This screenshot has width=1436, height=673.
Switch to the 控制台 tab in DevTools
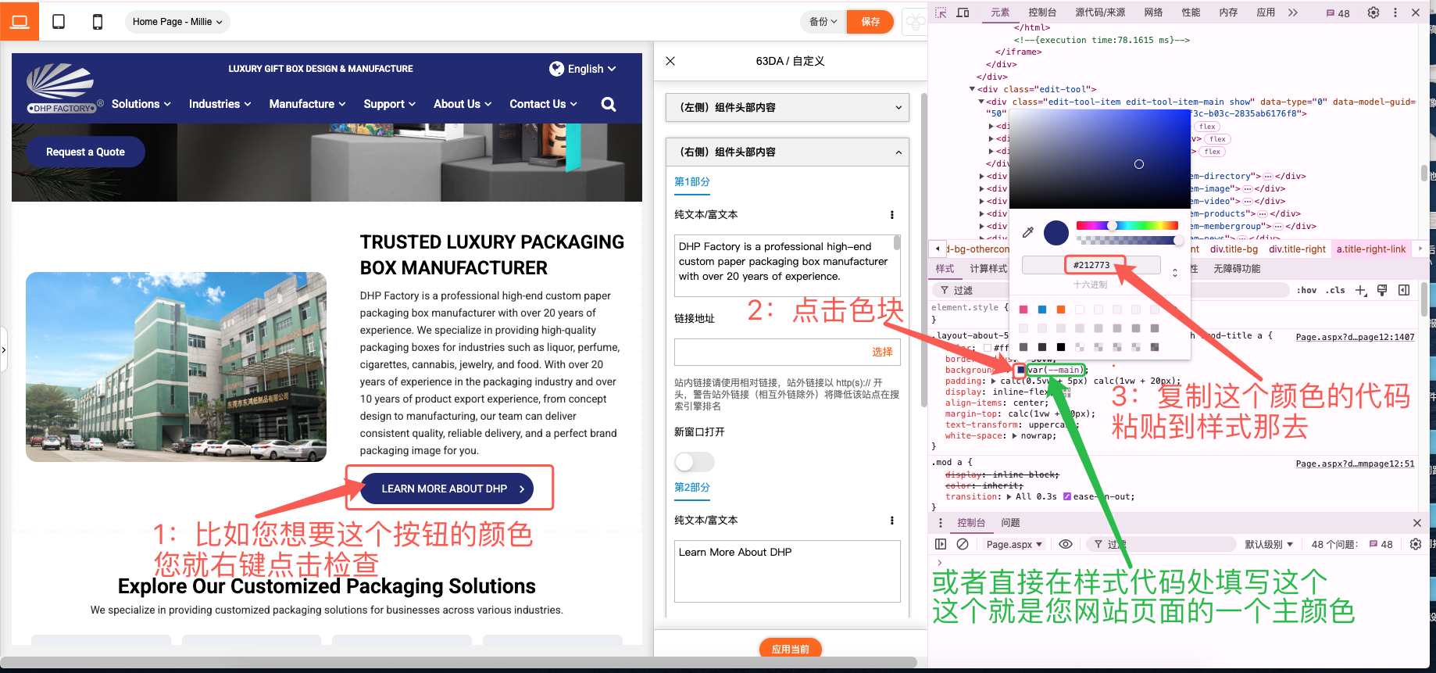tap(1042, 13)
